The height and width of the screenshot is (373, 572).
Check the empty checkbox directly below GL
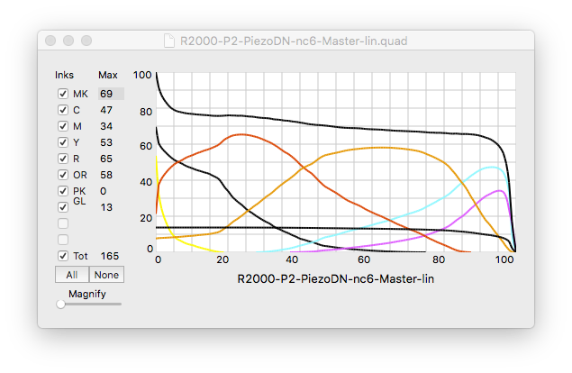coord(63,223)
